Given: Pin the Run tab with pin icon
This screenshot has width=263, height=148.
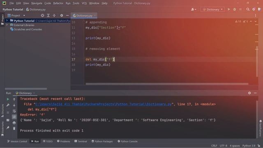Looking at the screenshot, I should (x=8, y=127).
